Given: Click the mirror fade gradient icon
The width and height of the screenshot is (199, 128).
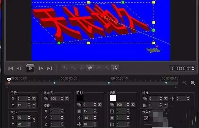Looking at the screenshot, I should click(145, 105).
